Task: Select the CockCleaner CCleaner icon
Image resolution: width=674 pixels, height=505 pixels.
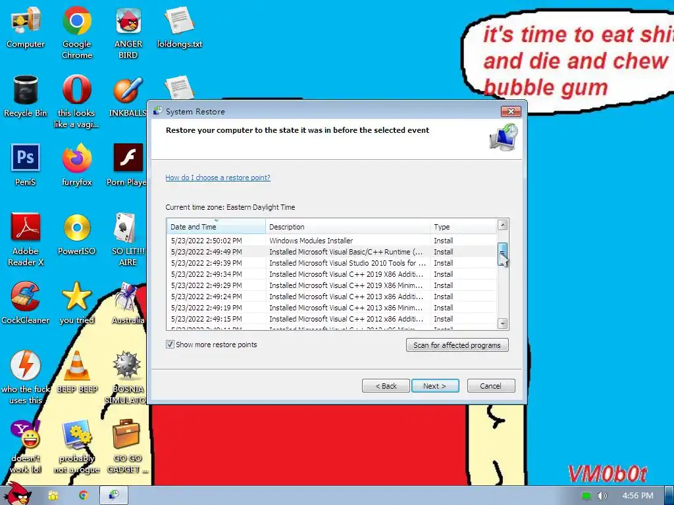Action: tap(26, 302)
